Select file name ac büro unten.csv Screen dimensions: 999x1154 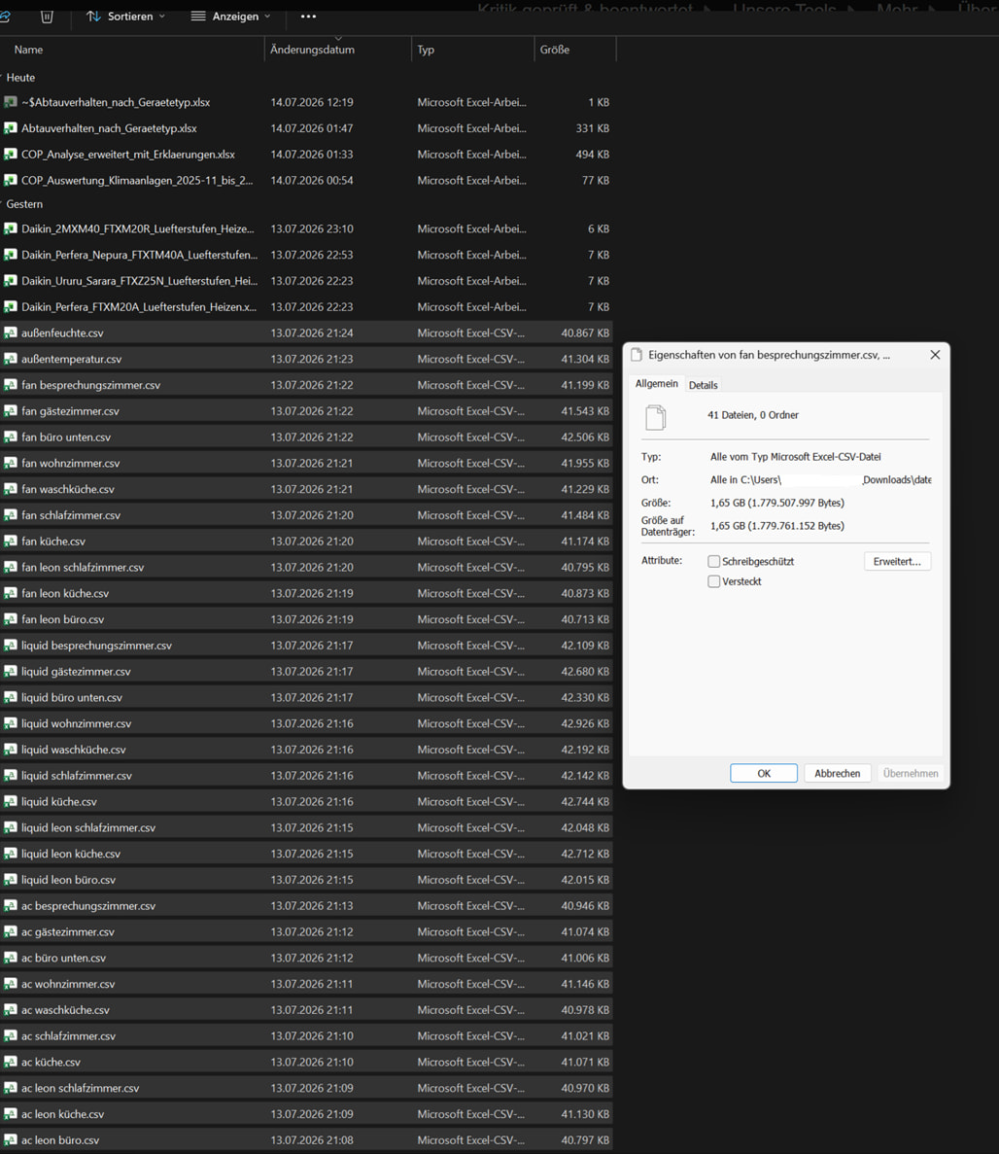click(63, 959)
